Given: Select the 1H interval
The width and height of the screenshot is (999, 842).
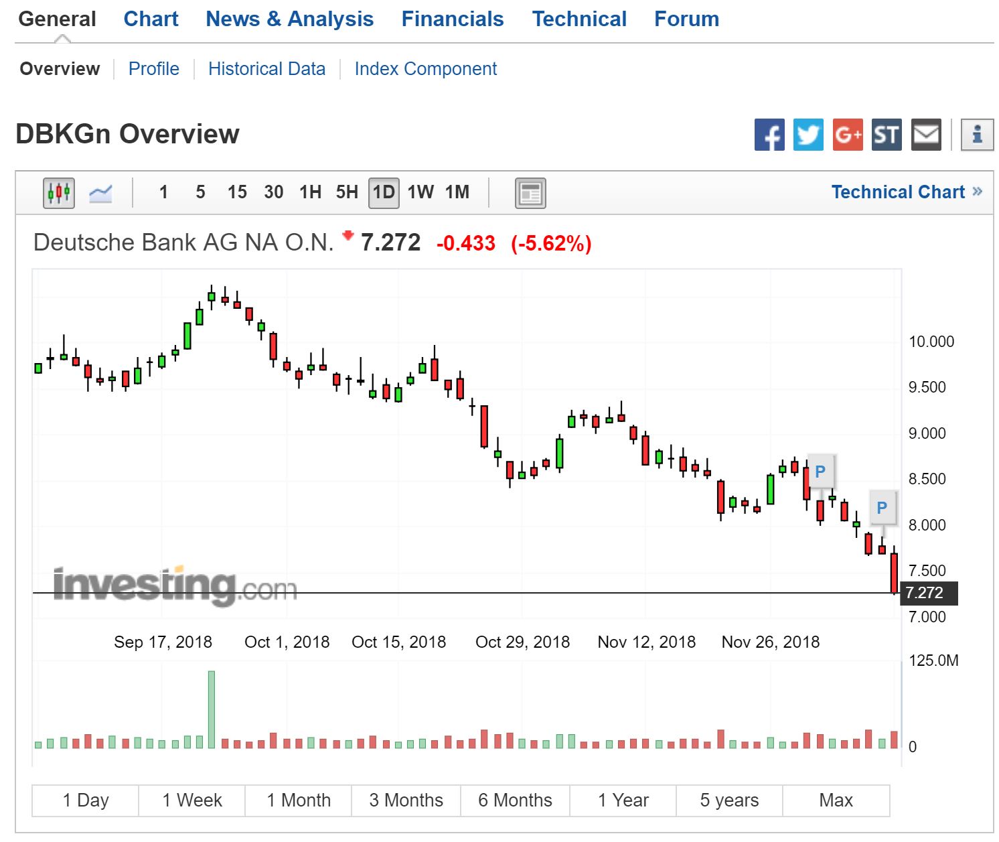Looking at the screenshot, I should pyautogui.click(x=311, y=193).
